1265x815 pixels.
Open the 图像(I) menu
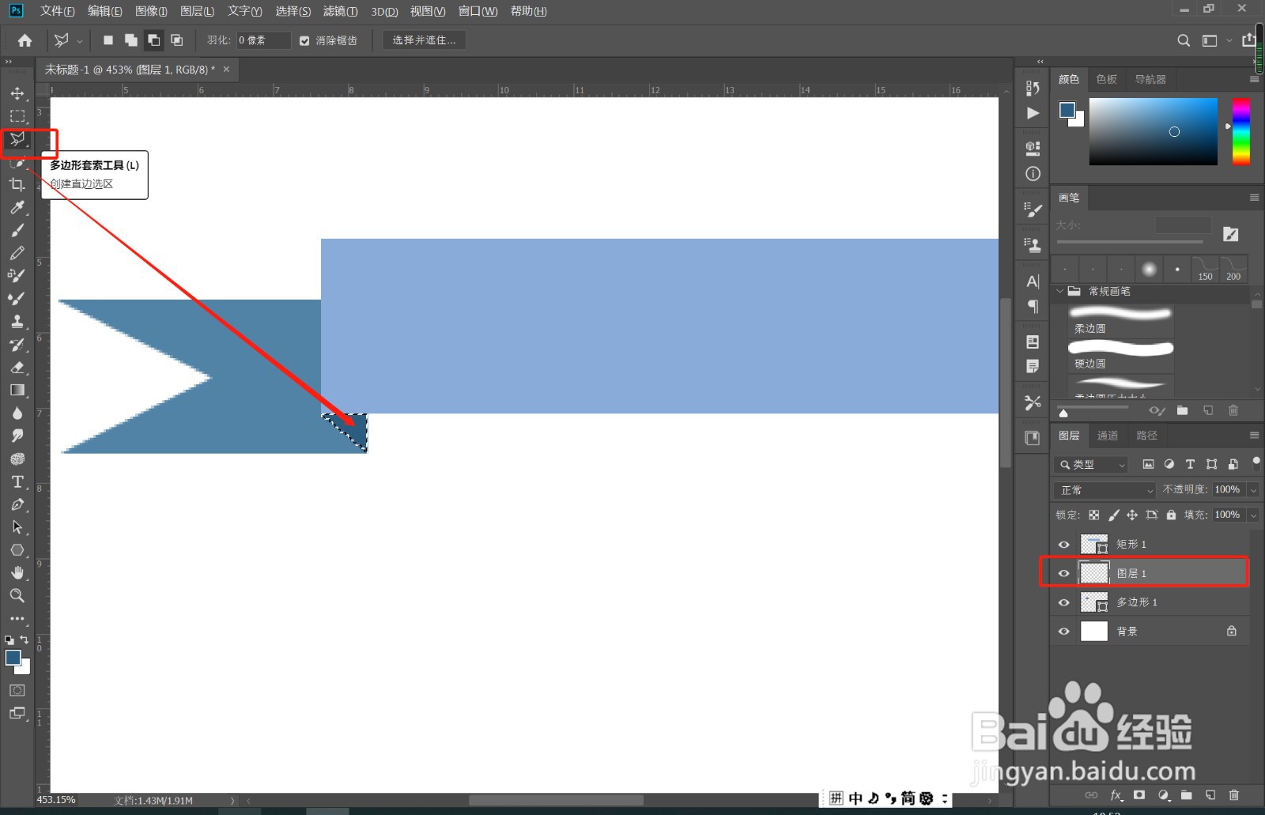(x=151, y=11)
